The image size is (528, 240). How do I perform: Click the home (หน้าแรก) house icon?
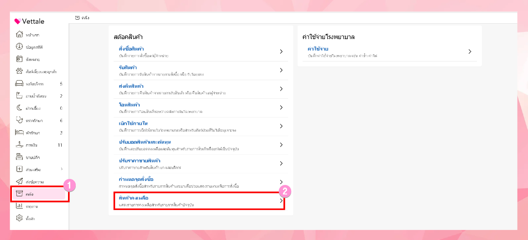coord(20,35)
